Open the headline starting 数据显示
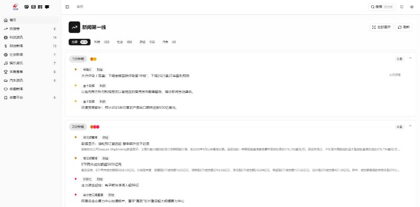The image size is (420, 207). point(115,144)
